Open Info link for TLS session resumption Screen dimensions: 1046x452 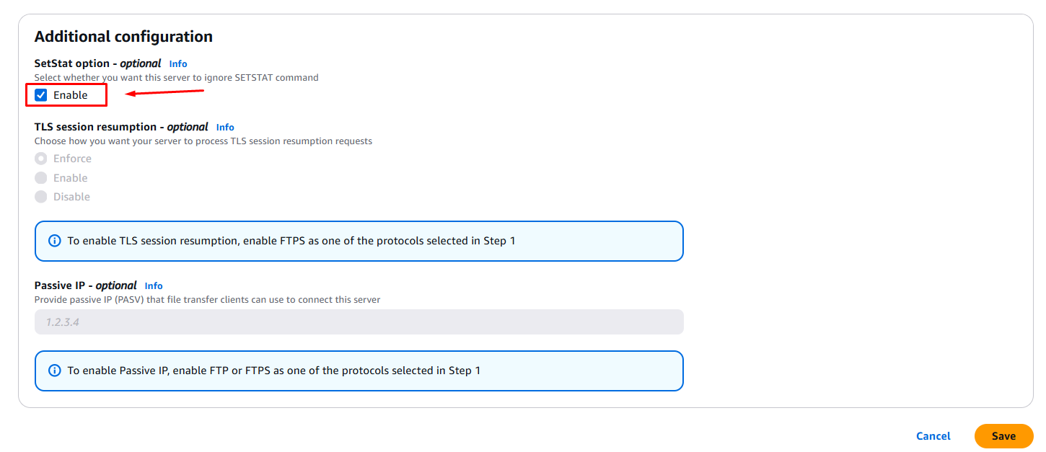(225, 128)
